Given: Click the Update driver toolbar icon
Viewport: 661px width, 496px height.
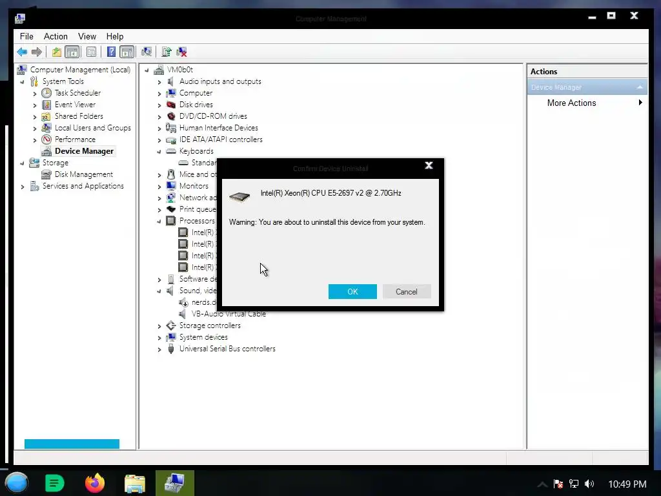Looking at the screenshot, I should coord(167,52).
